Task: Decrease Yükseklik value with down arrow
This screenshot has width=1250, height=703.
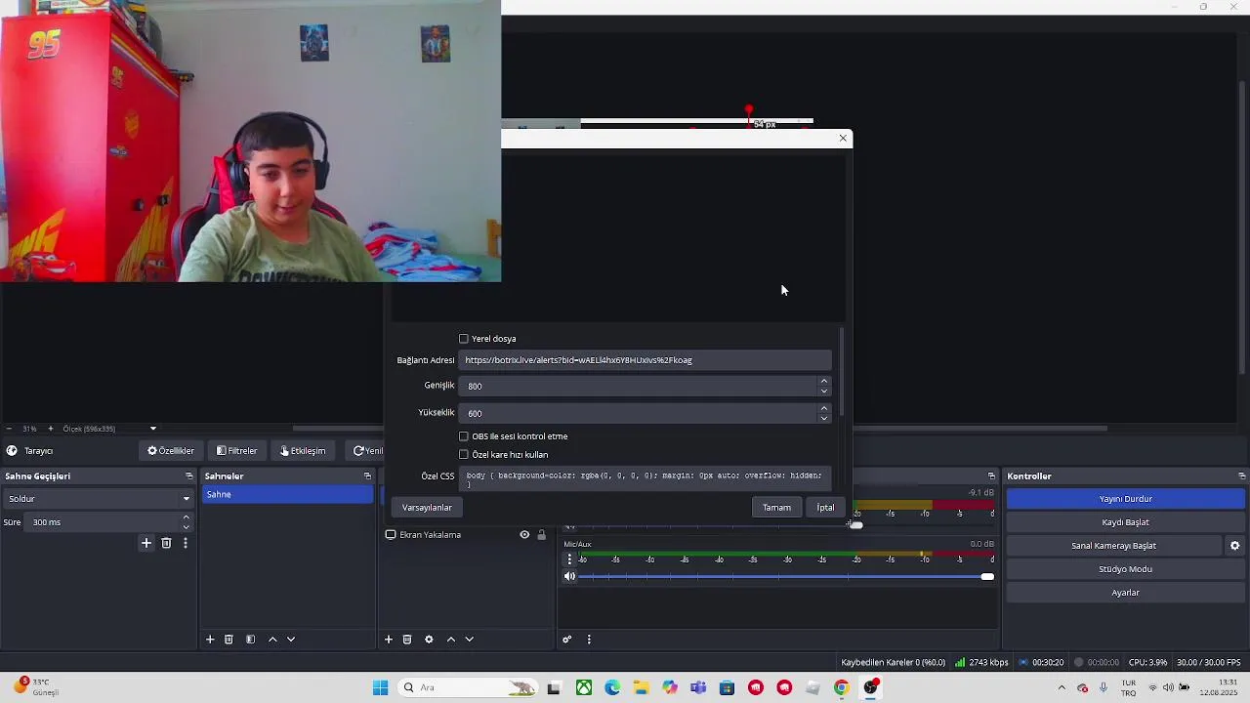Action: point(824,418)
